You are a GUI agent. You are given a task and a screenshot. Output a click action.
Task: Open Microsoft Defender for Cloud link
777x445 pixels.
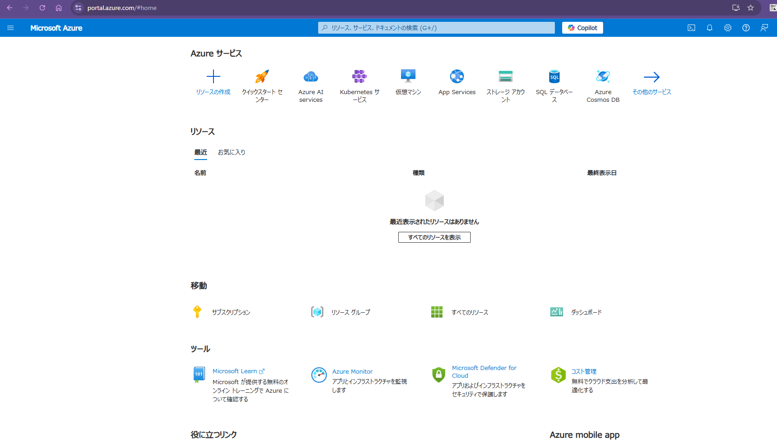pyautogui.click(x=484, y=372)
